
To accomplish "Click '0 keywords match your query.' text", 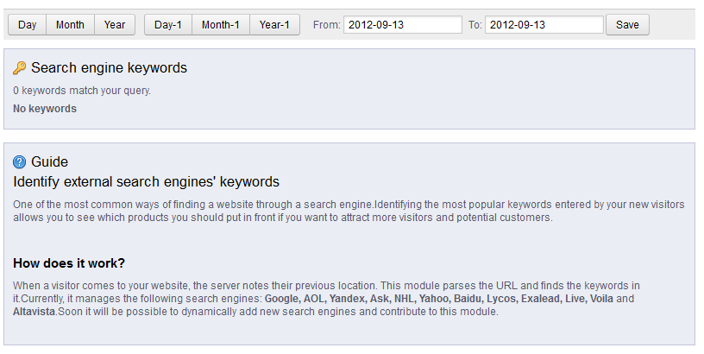I will 82,91.
